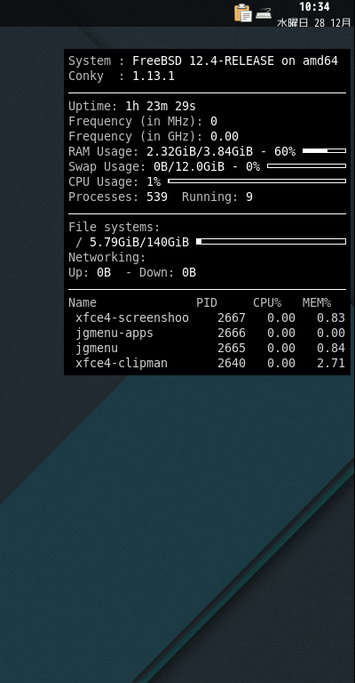
Task: Click the Frequency (in GHz) line
Action: tap(154, 136)
